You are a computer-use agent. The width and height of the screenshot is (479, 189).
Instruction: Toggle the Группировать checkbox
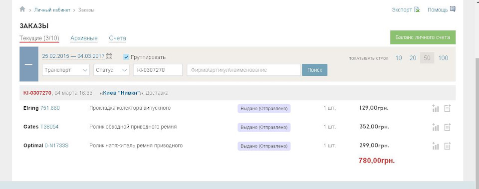pyautogui.click(x=126, y=57)
